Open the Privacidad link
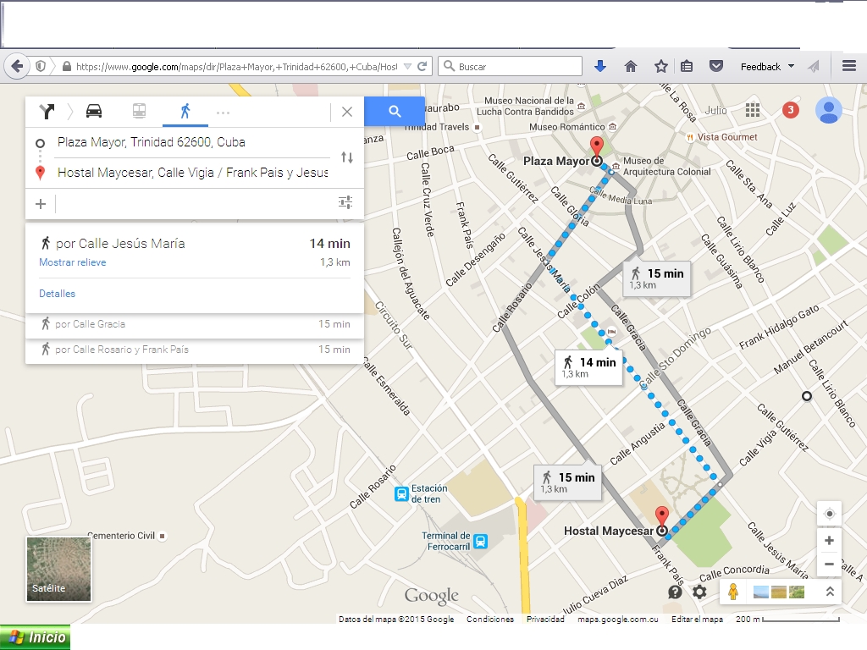This screenshot has width=867, height=650. tap(545, 619)
